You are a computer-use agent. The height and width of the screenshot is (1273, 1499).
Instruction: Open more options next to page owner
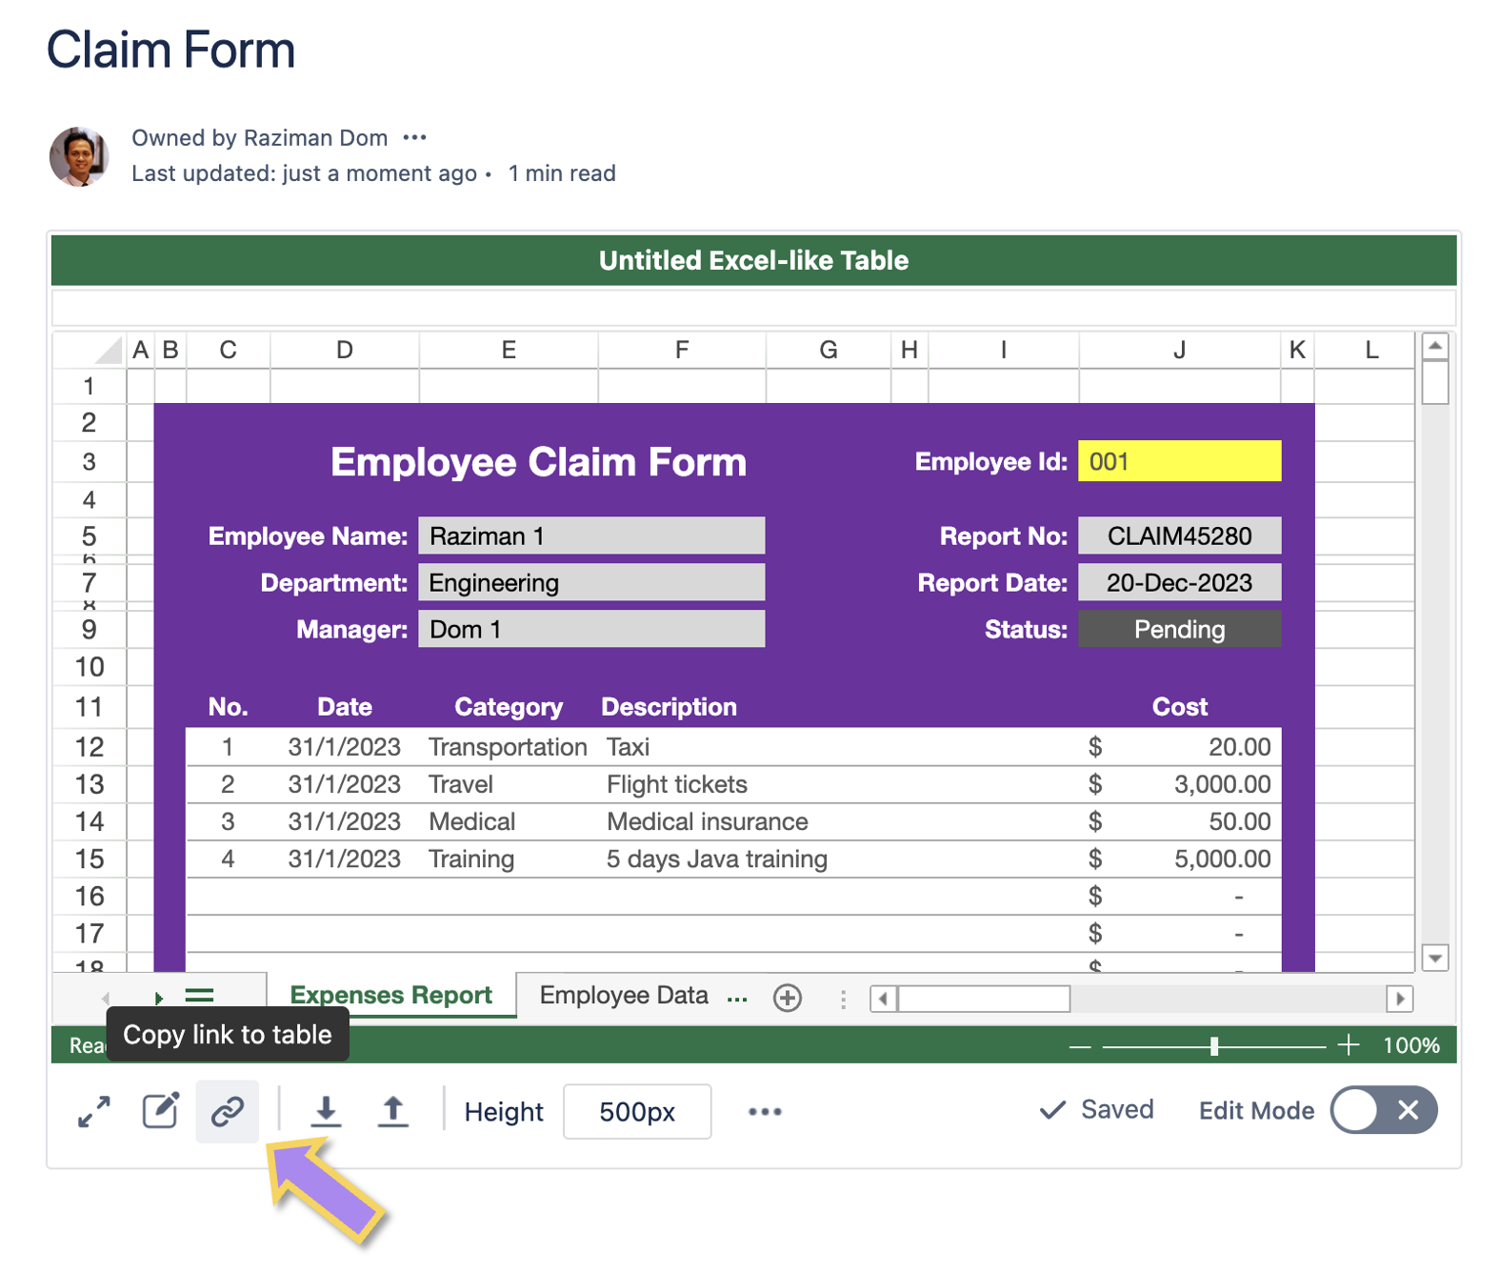pos(414,138)
